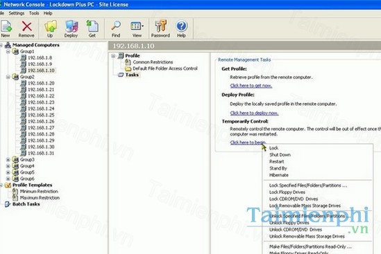
Task: Select Managed Computers root node
Action: click(35, 45)
